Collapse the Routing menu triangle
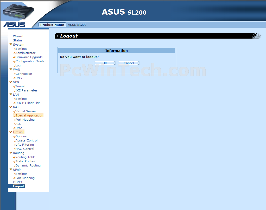The image size is (266, 210). tap(11, 153)
